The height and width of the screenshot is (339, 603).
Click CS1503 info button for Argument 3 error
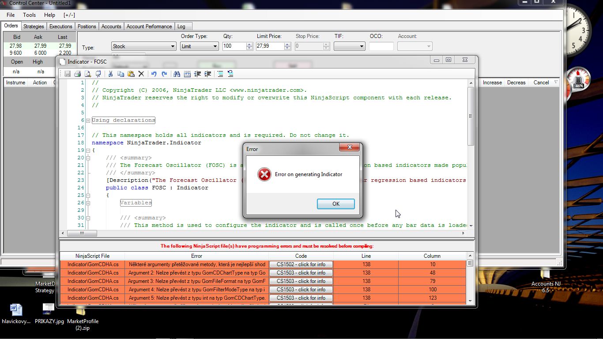(x=301, y=281)
